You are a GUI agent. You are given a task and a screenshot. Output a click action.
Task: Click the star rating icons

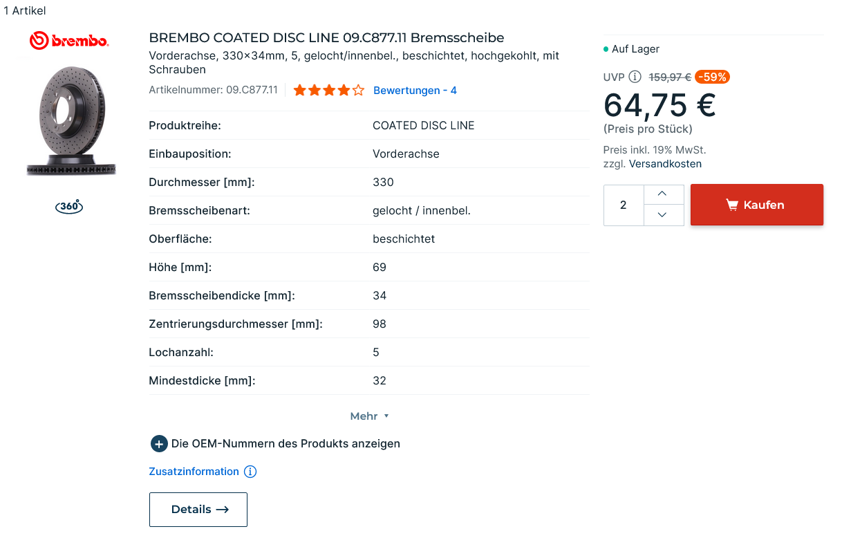[x=328, y=91]
